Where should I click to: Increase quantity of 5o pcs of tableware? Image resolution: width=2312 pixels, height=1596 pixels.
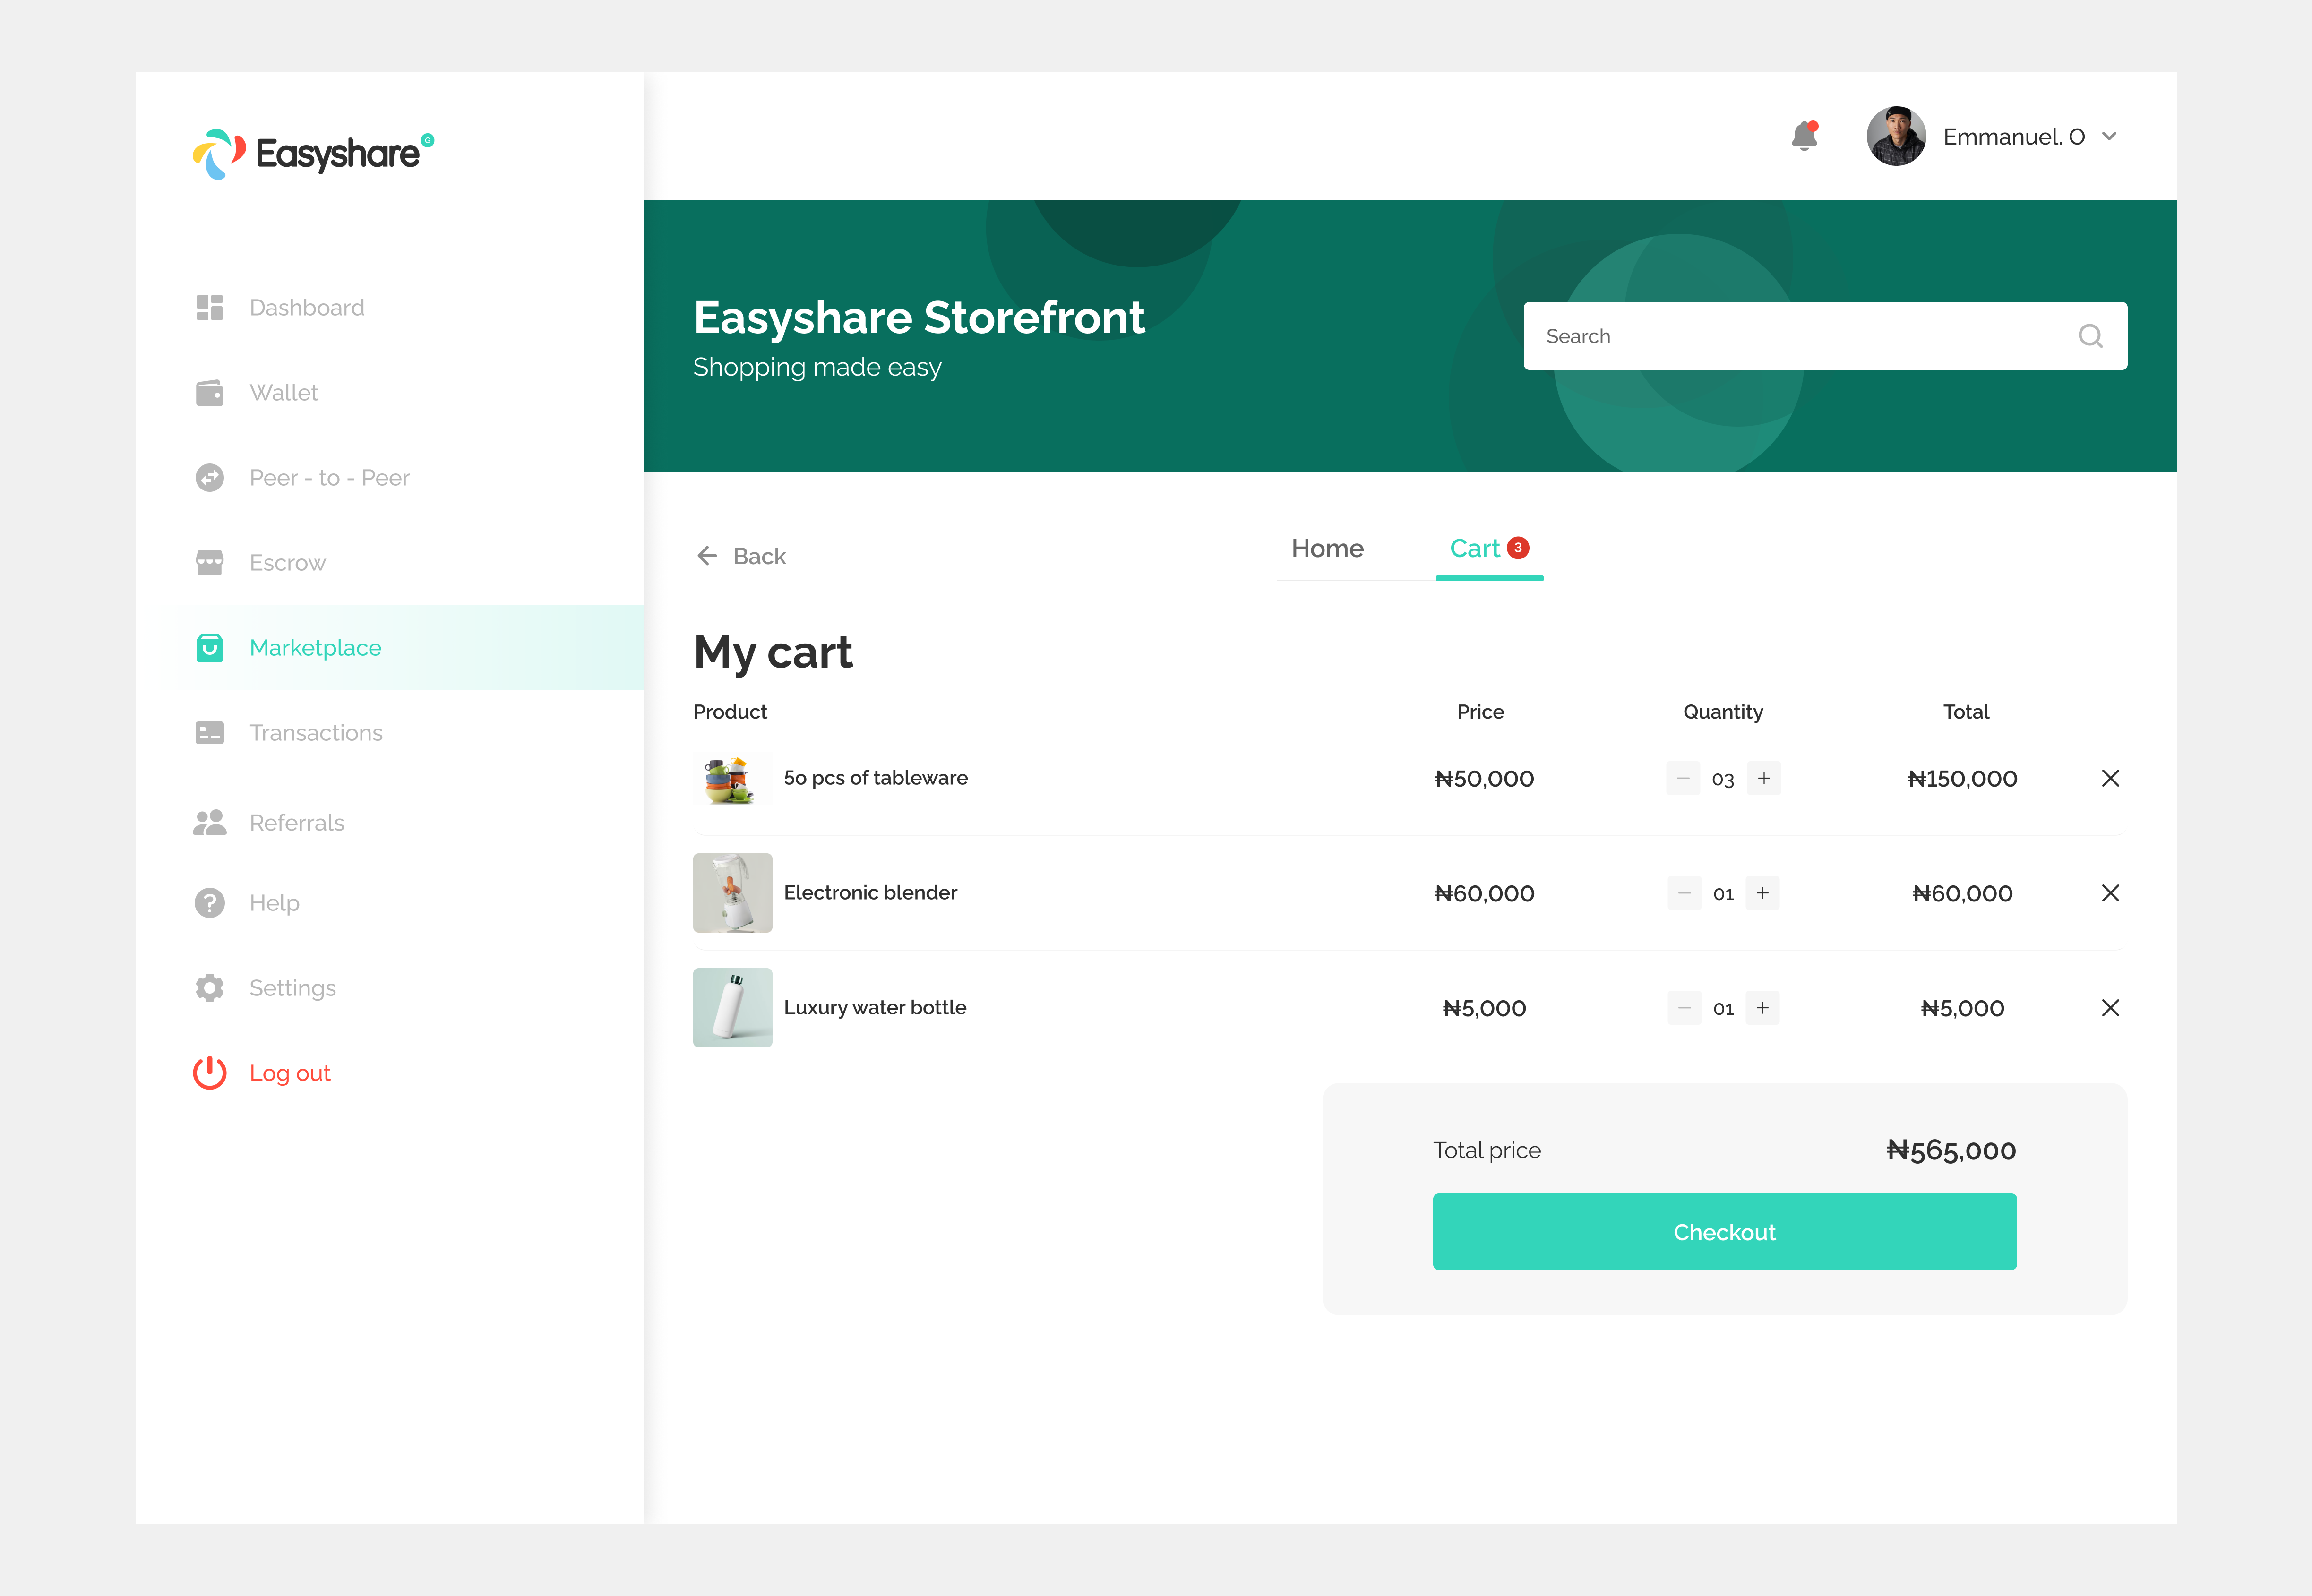click(1764, 778)
